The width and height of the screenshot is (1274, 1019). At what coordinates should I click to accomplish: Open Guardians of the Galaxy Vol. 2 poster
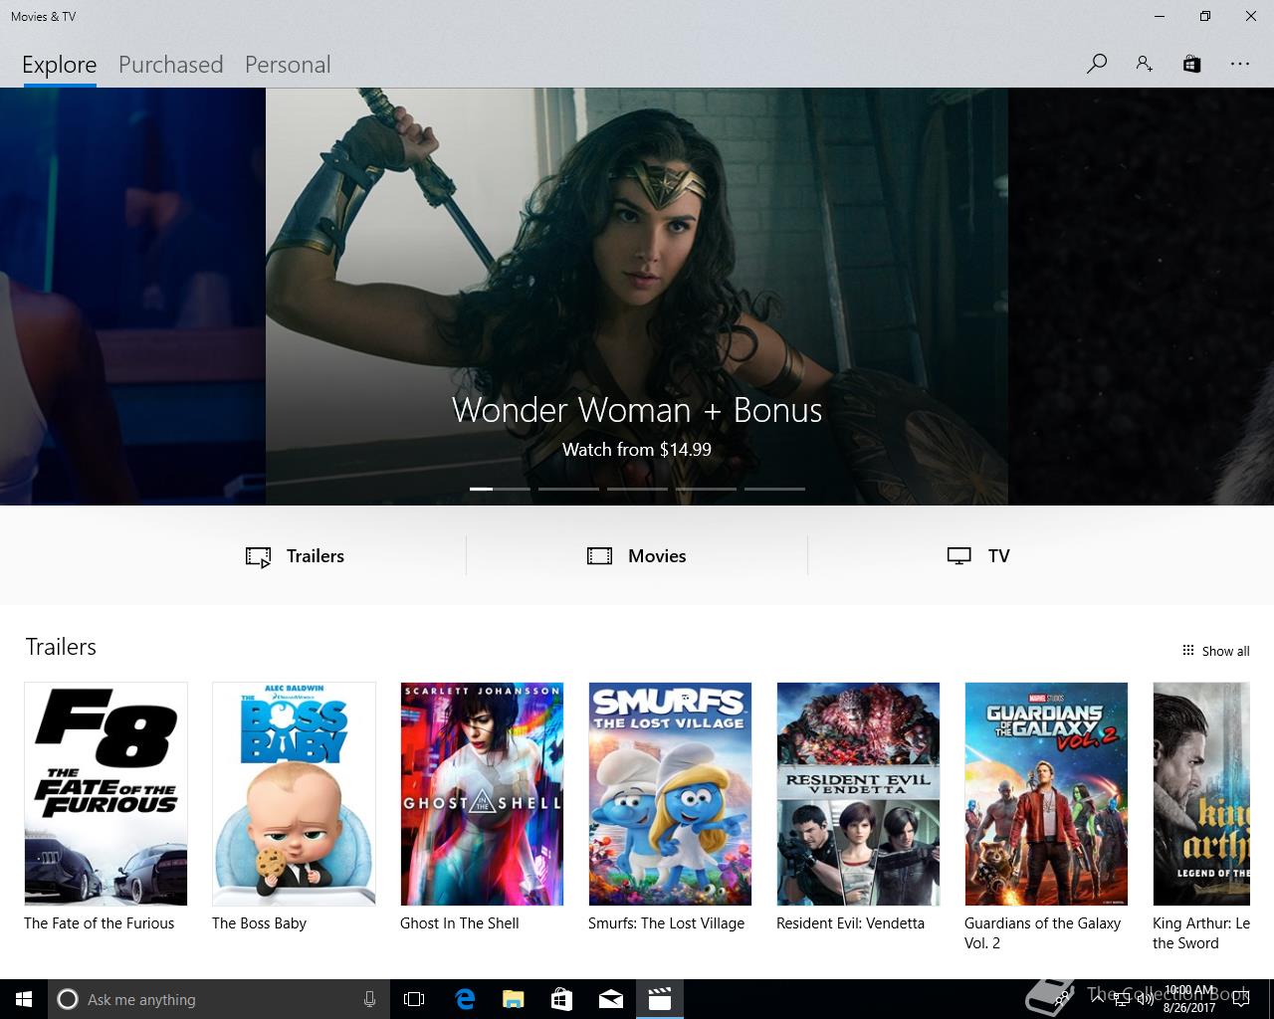pos(1046,794)
